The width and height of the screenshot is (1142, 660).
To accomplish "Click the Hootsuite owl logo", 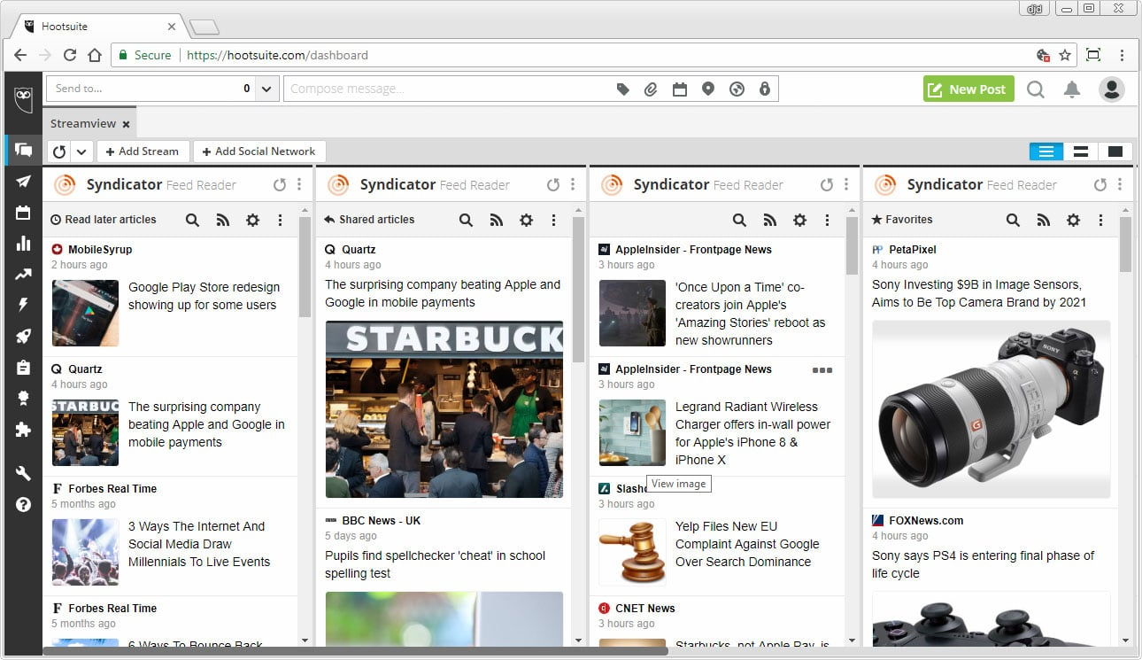I will 23,97.
